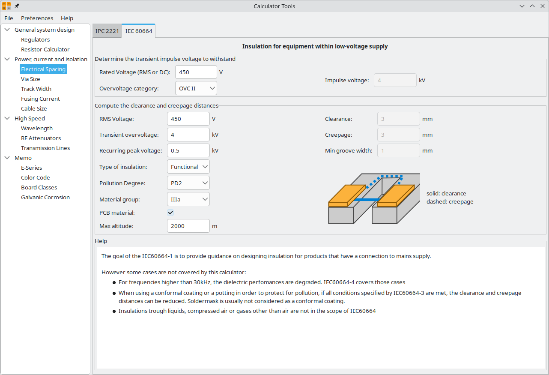The image size is (549, 375).
Task: Collapse the General system design tree group
Action: tap(7, 30)
